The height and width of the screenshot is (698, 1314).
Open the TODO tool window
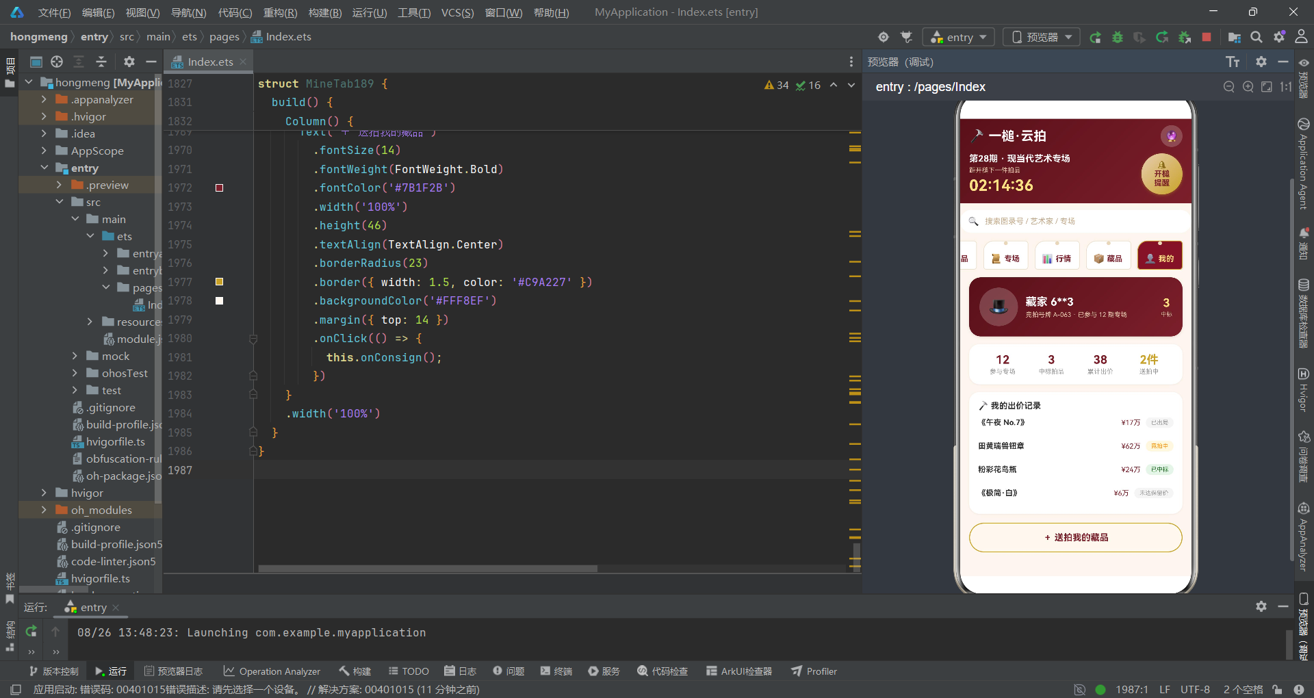(x=409, y=671)
